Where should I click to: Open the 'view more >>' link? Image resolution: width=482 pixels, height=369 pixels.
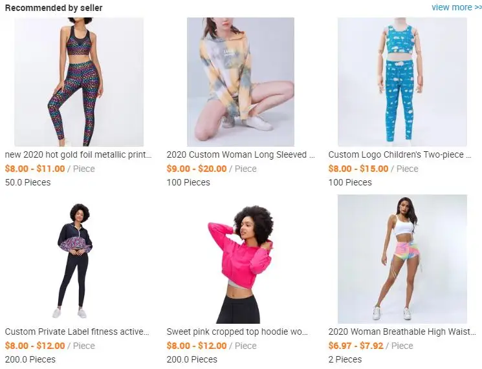[x=457, y=7]
